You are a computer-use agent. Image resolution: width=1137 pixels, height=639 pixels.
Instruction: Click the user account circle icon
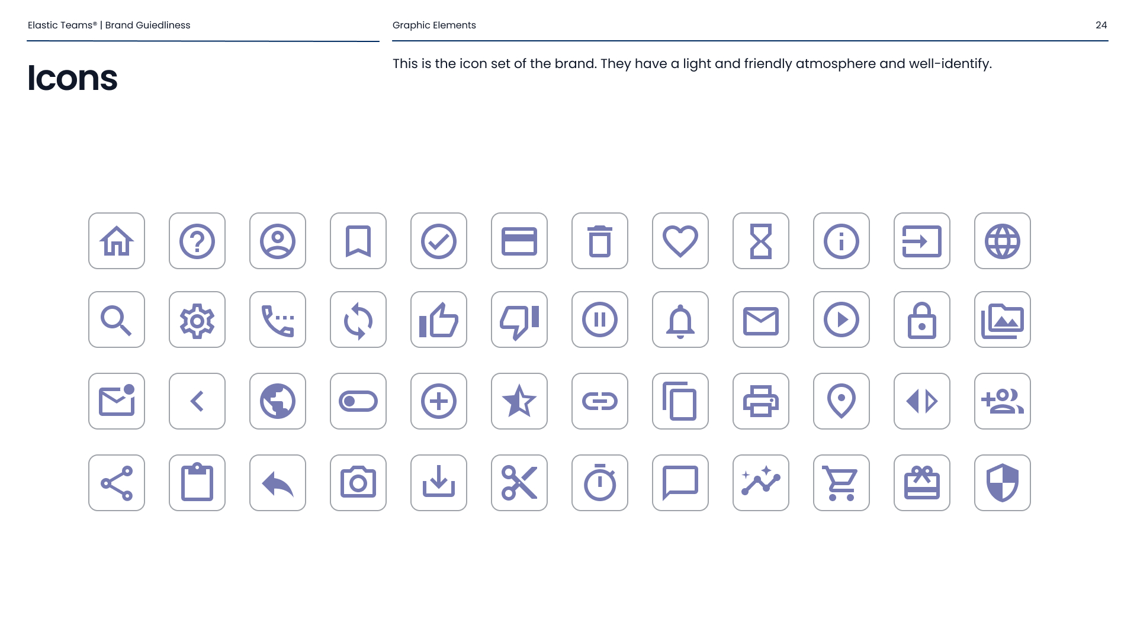278,241
